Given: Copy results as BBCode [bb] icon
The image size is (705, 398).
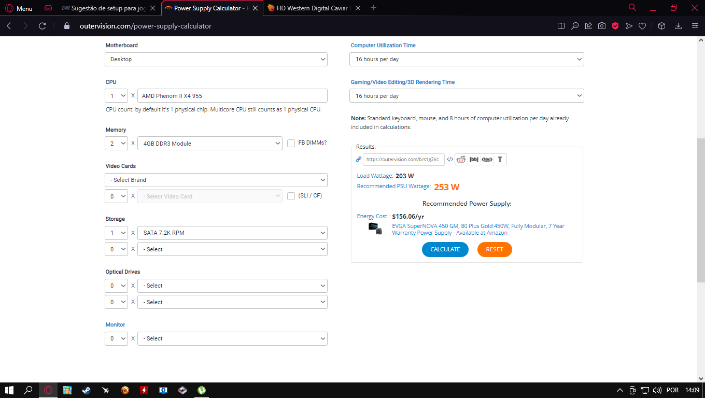Looking at the screenshot, I should pyautogui.click(x=474, y=160).
